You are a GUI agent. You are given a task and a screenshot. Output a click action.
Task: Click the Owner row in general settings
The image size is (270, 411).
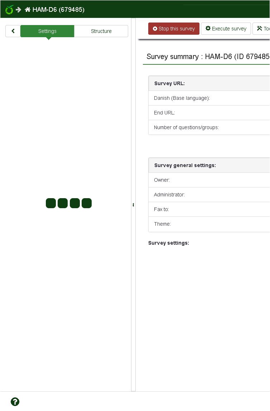pyautogui.click(x=209, y=180)
